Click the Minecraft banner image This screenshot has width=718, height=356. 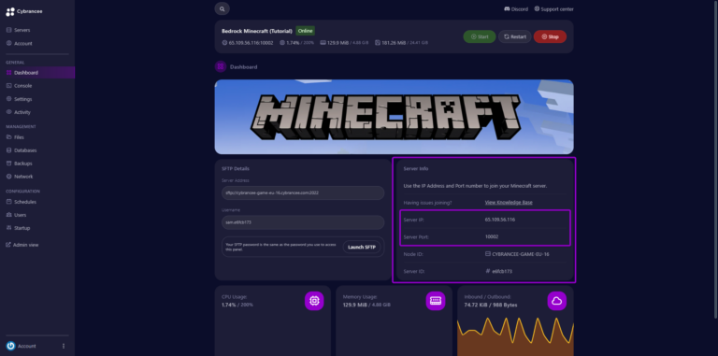click(394, 117)
